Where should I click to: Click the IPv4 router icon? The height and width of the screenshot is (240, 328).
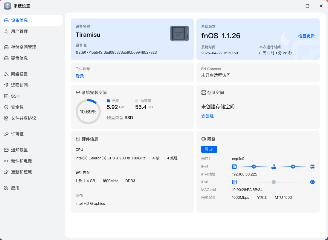click(x=273, y=167)
